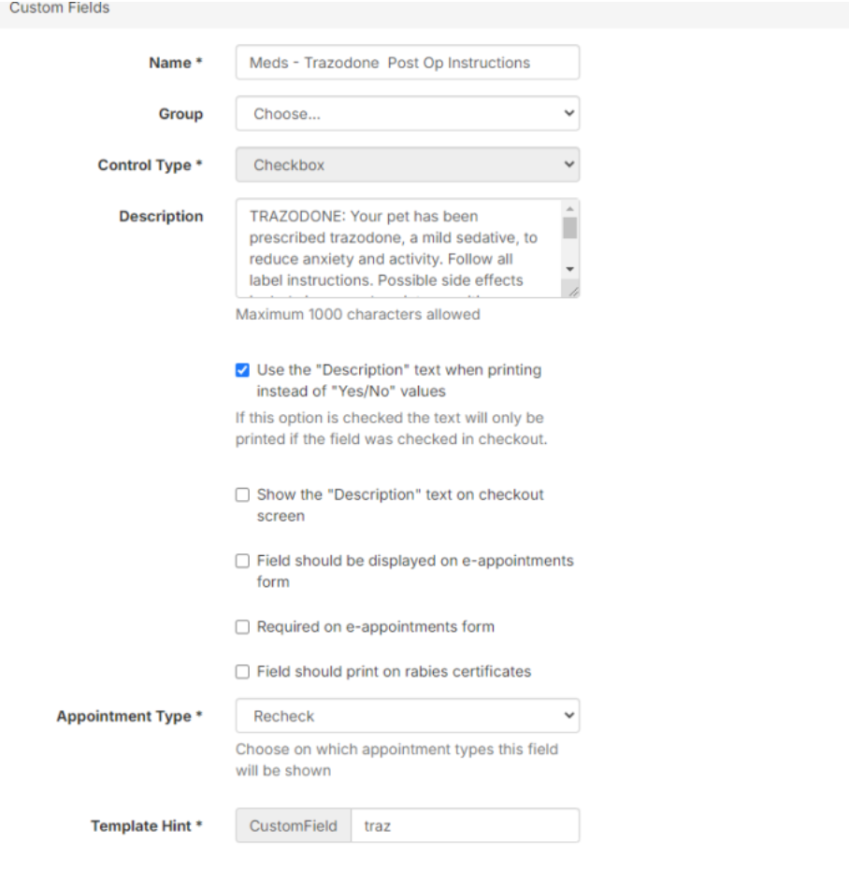Click the Custom Fields header title
Screen dimensions: 849x871
59,8
